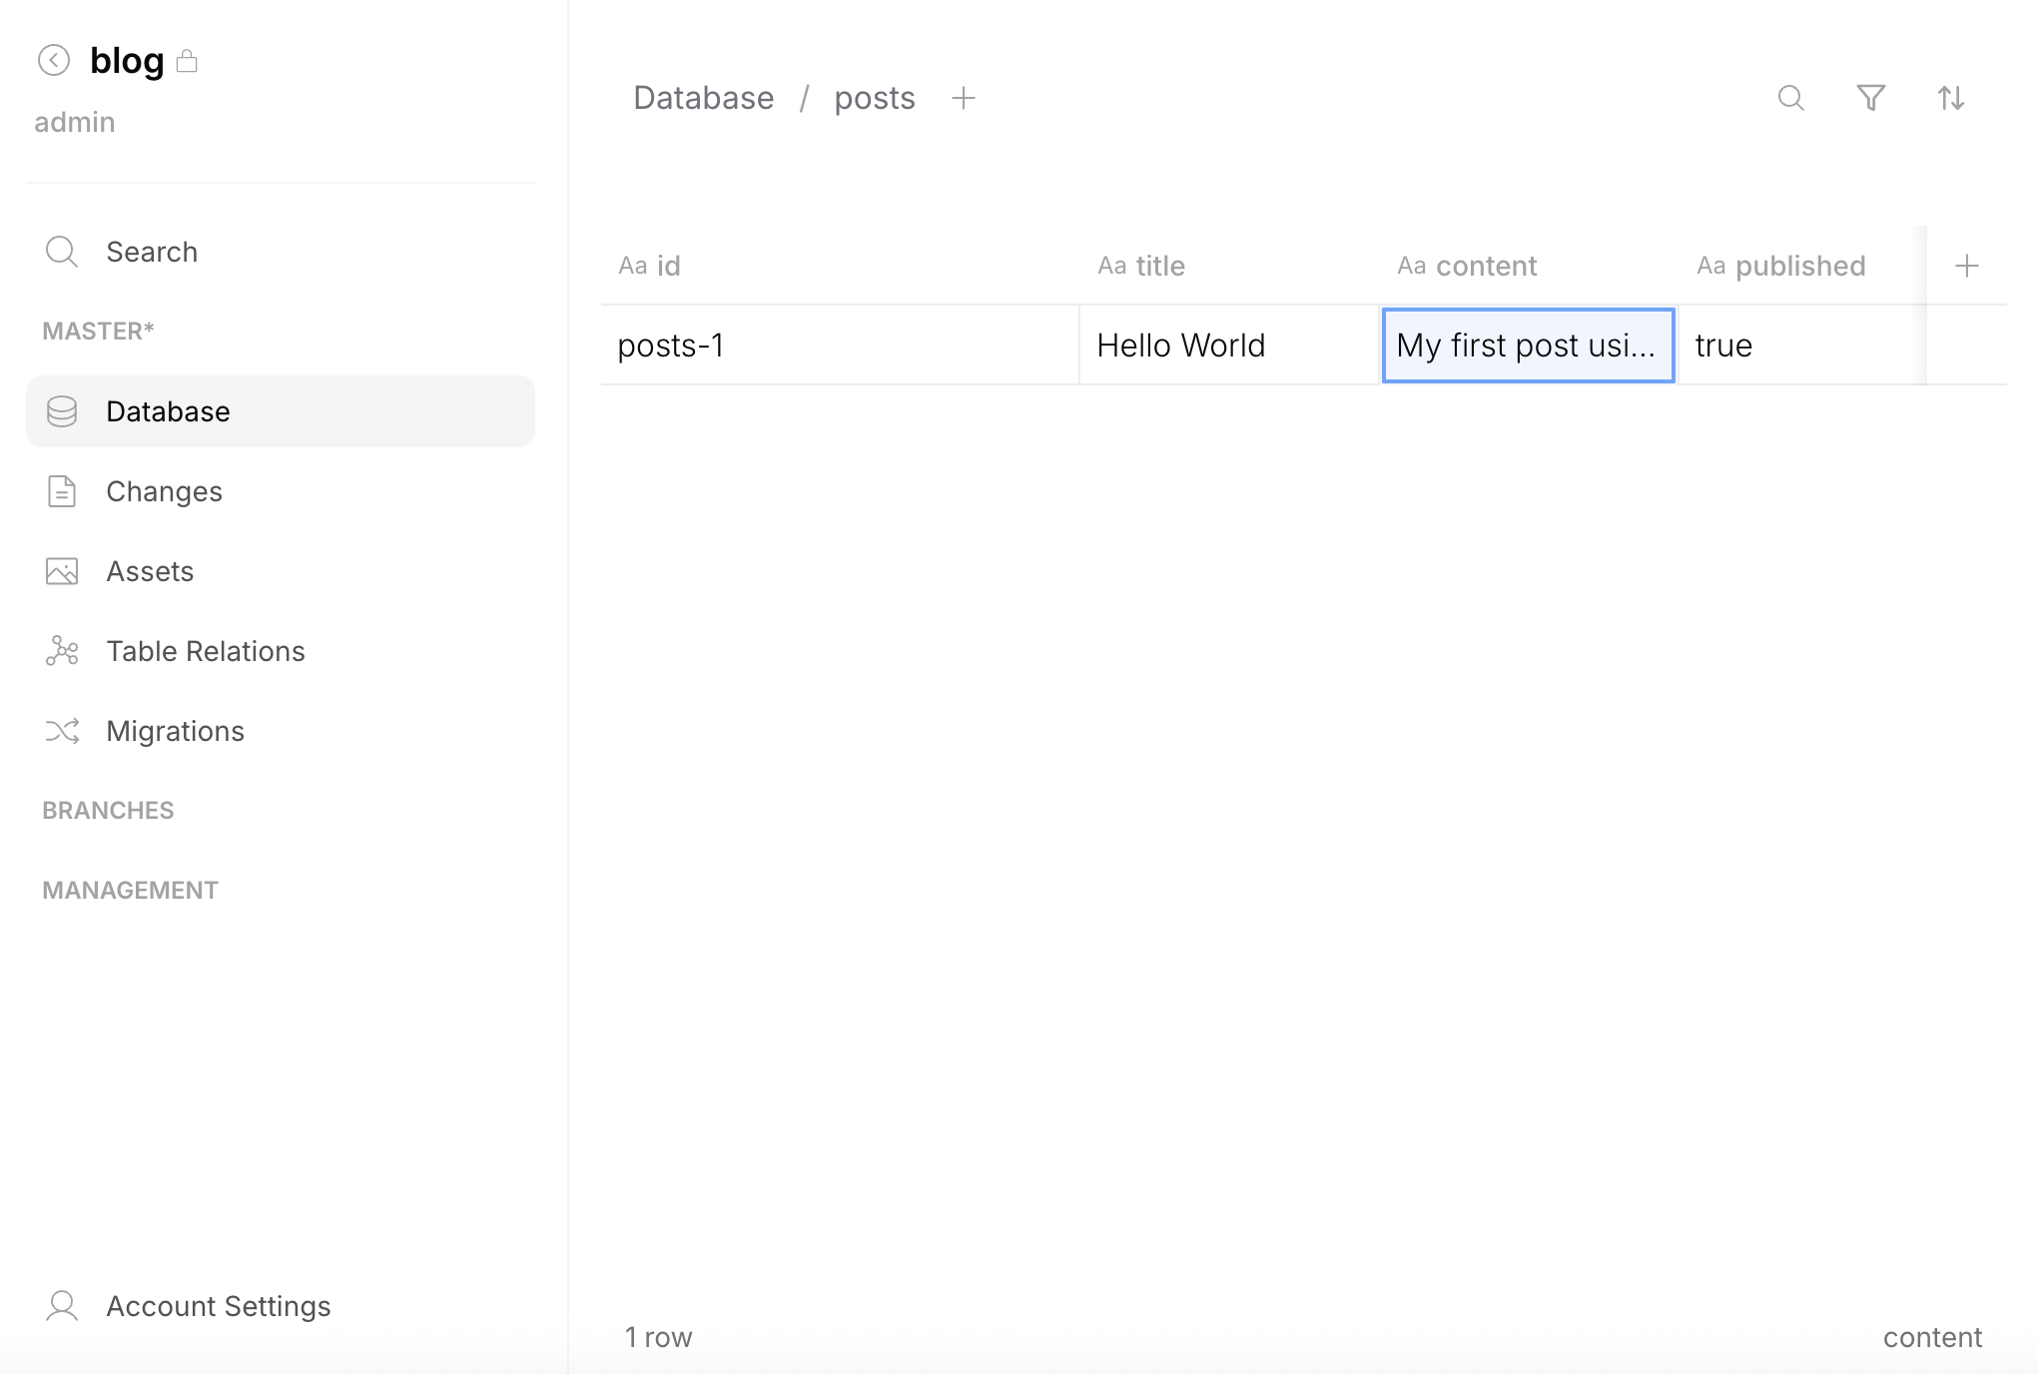Switch to the posts table breadcrumb
The width and height of the screenshot is (2037, 1374).
(x=874, y=97)
